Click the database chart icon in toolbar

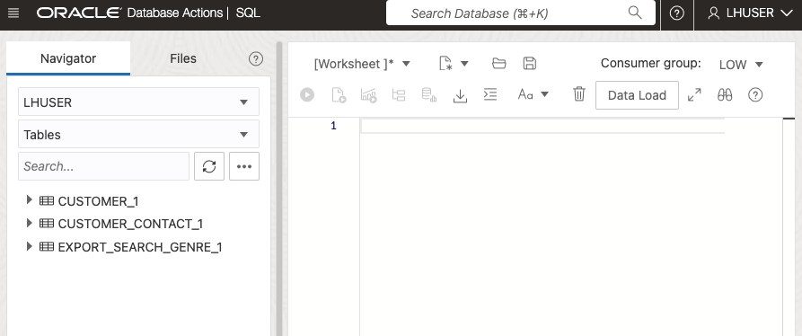tap(428, 95)
